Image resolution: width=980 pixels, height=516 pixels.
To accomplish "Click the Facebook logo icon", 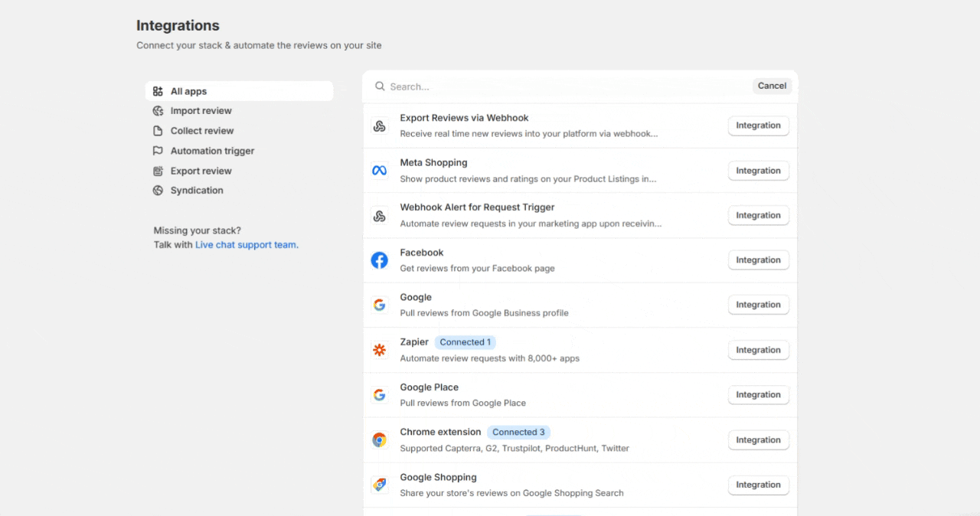I will point(379,260).
